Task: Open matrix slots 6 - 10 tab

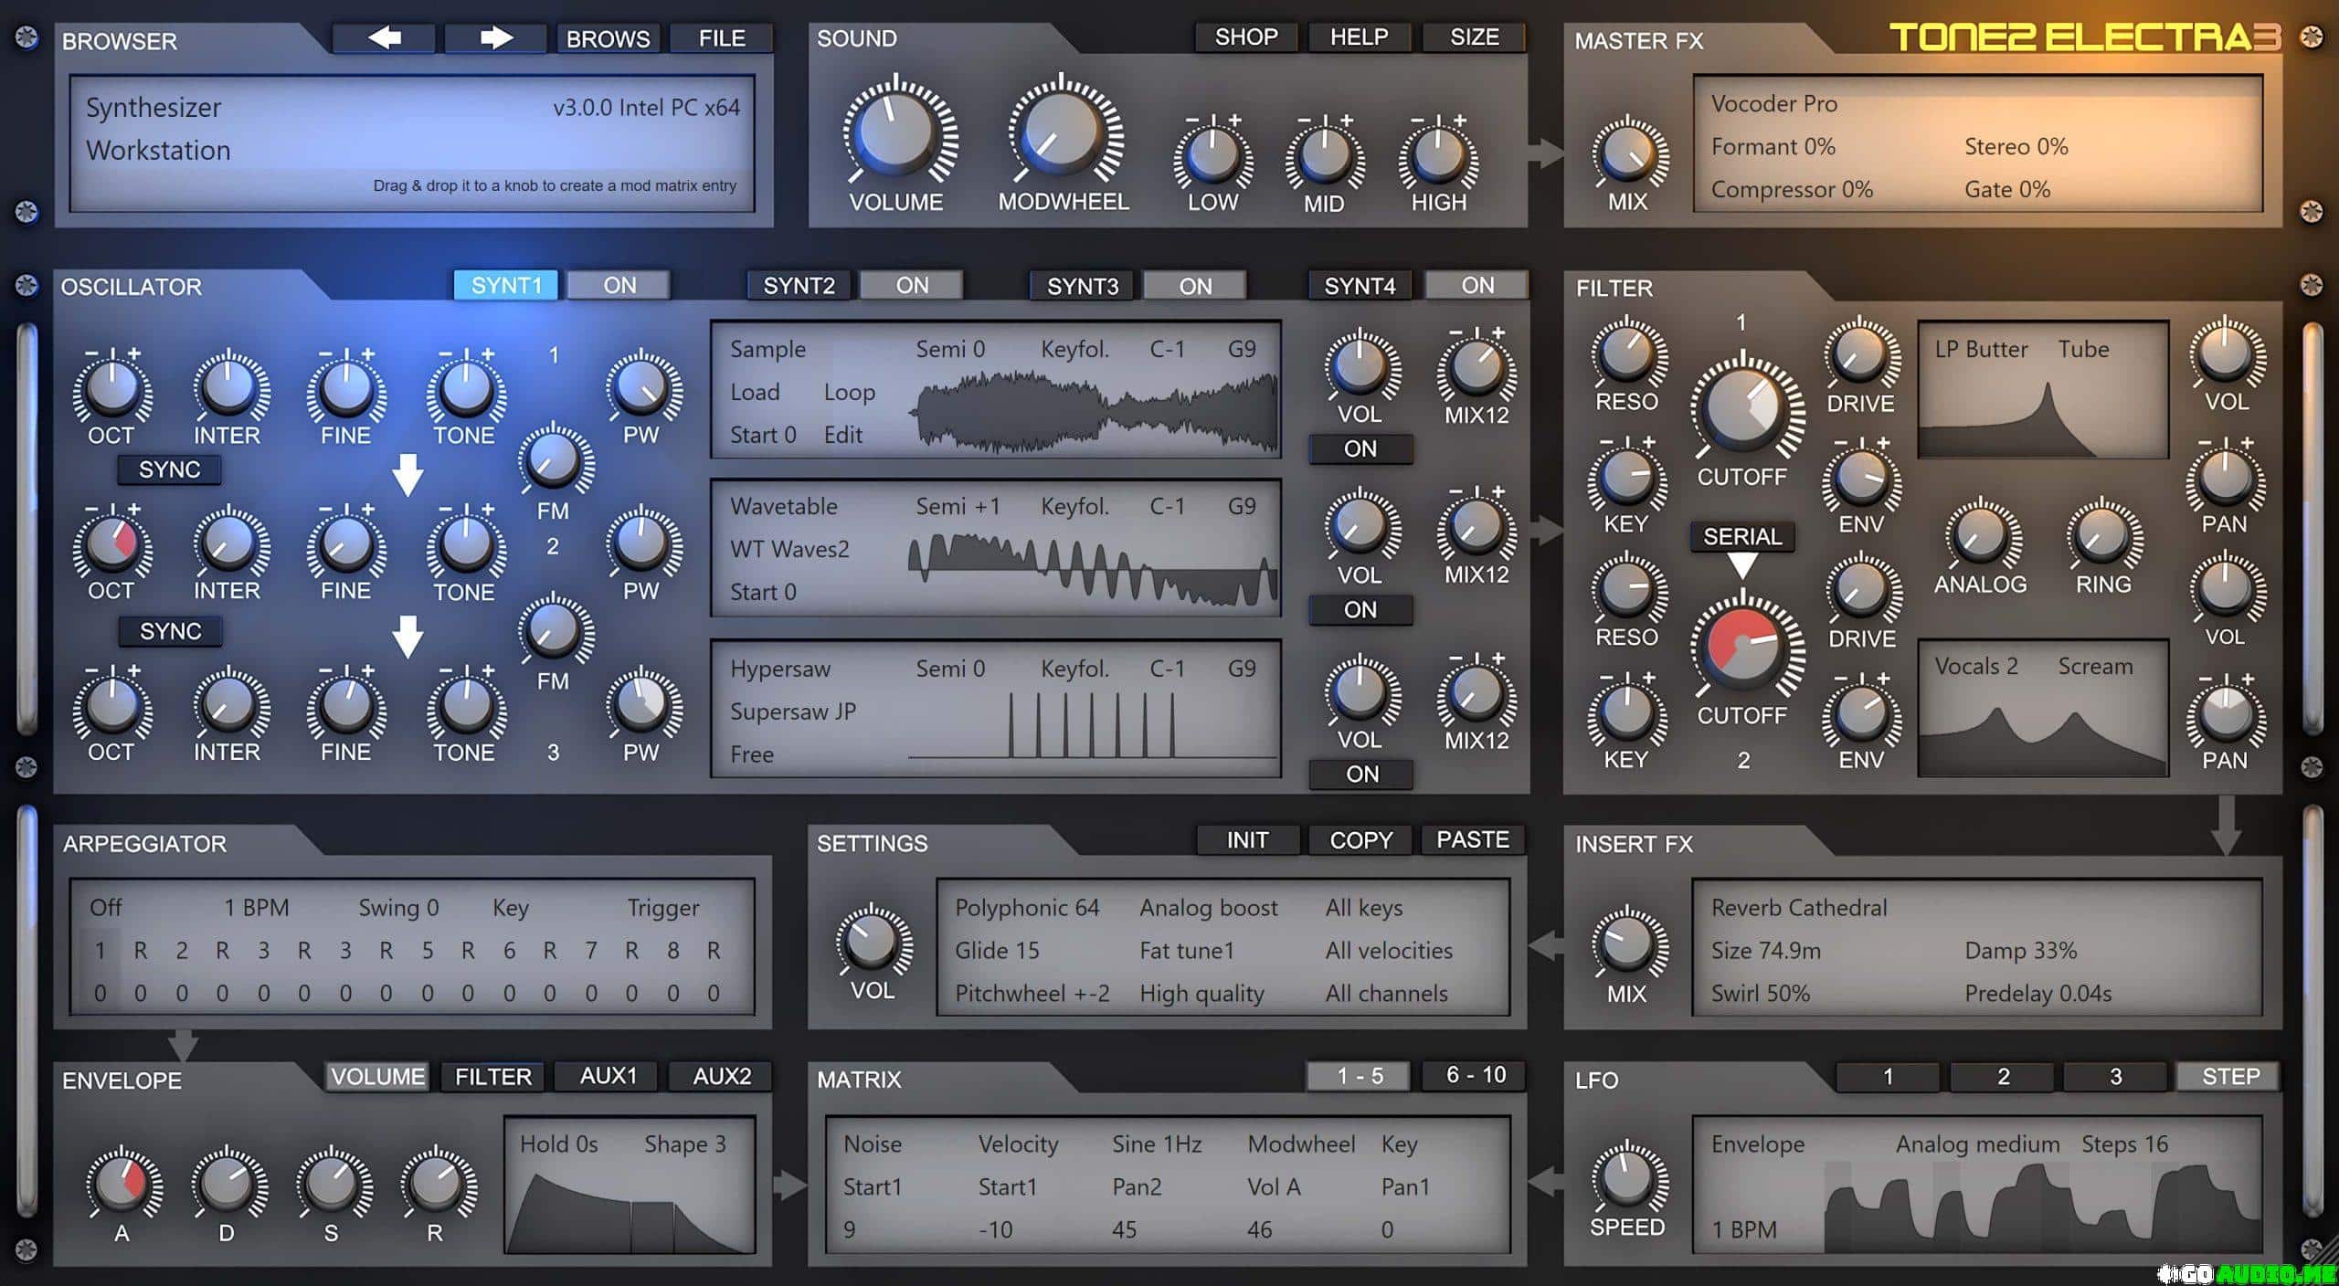Action: tap(1475, 1075)
